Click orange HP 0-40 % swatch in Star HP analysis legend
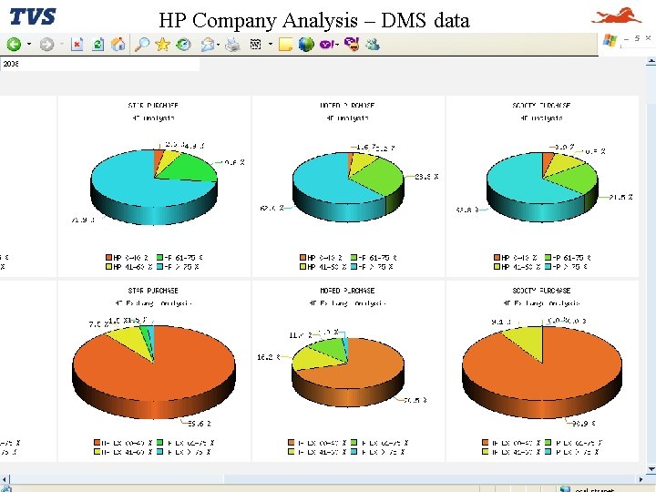Screen dimensions: 656x492 108,257
